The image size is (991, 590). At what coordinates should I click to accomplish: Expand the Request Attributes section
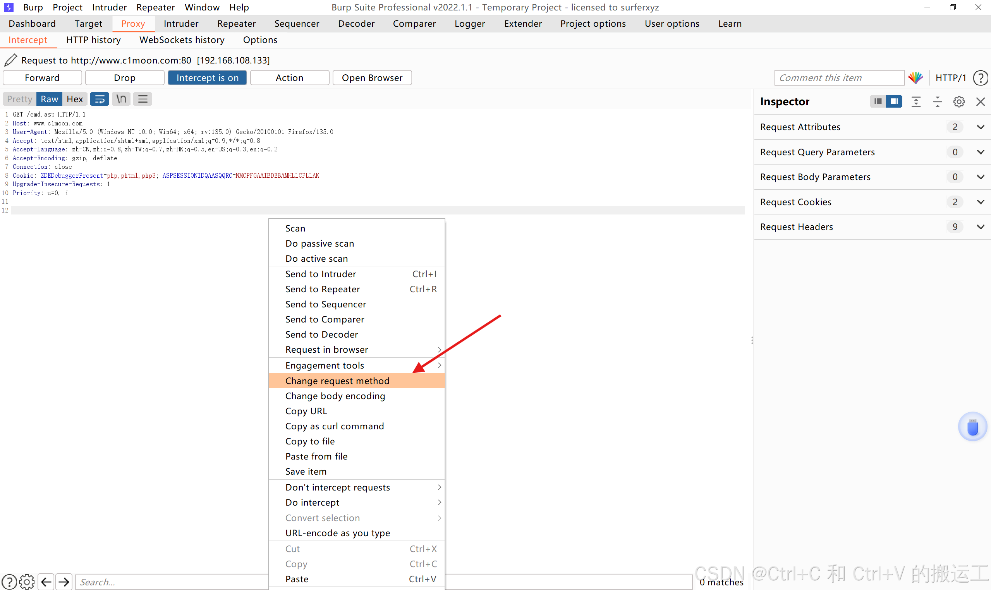[x=980, y=127]
